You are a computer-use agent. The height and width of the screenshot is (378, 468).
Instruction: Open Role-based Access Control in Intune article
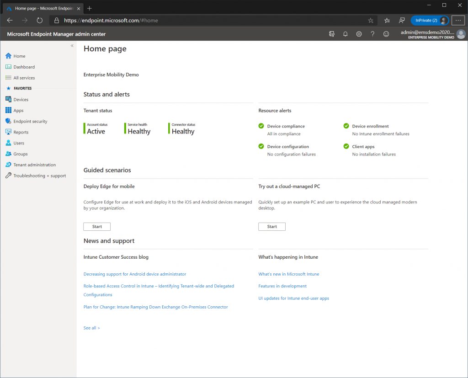tap(159, 290)
